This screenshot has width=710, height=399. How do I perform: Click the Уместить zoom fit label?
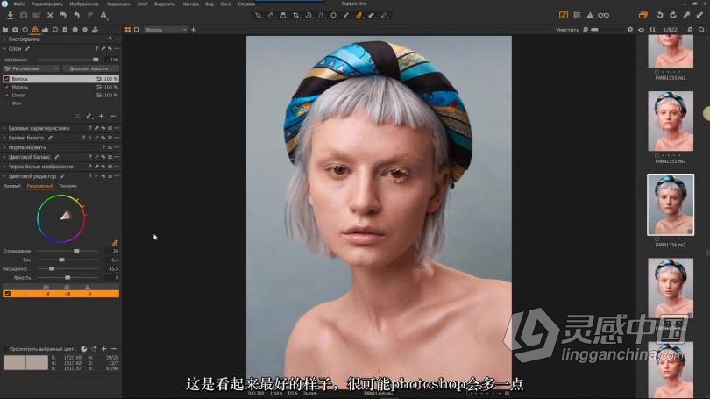(567, 30)
